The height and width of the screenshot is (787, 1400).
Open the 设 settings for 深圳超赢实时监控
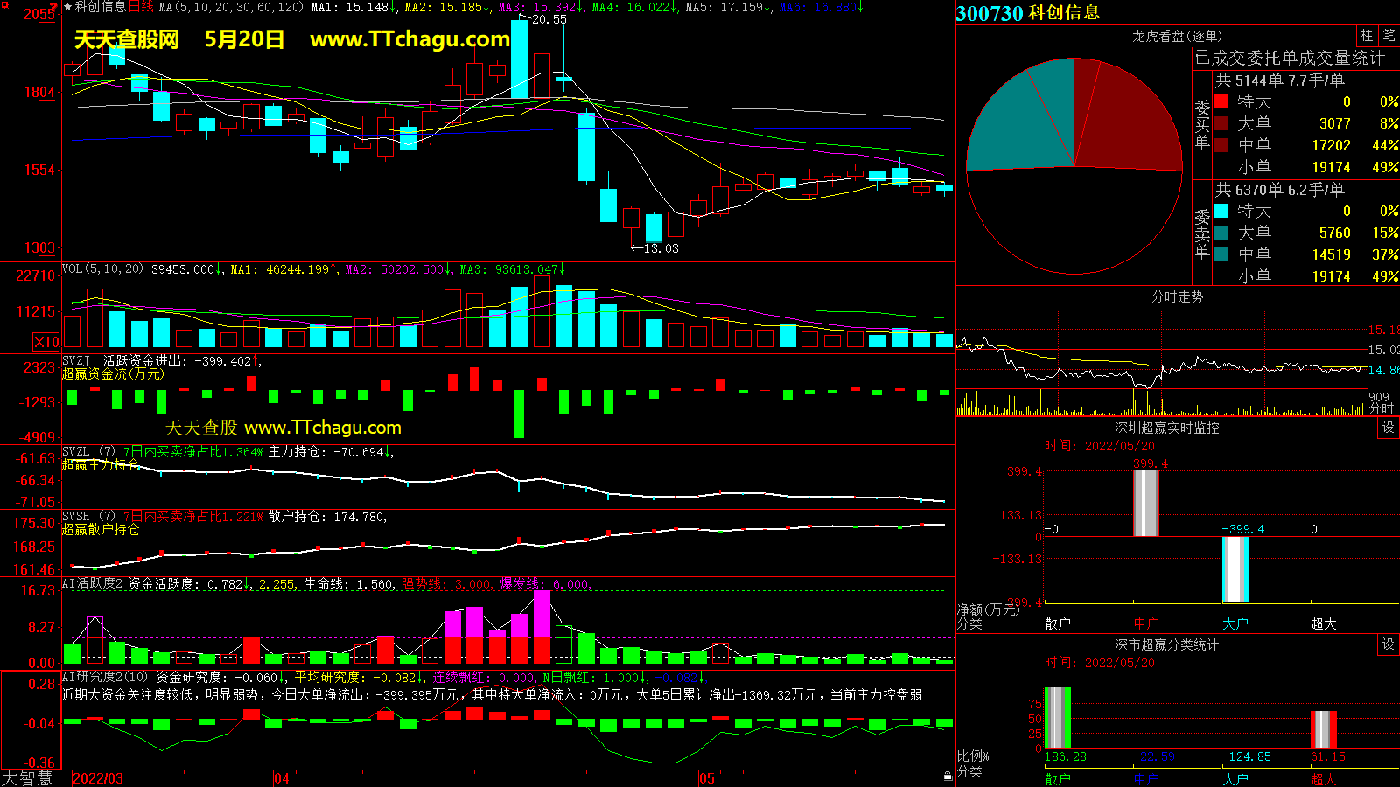point(1388,427)
